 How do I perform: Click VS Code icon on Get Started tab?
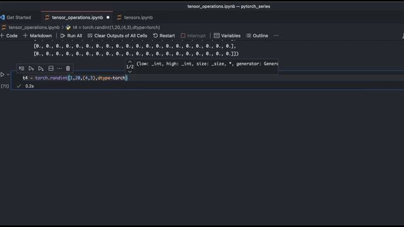pos(3,18)
